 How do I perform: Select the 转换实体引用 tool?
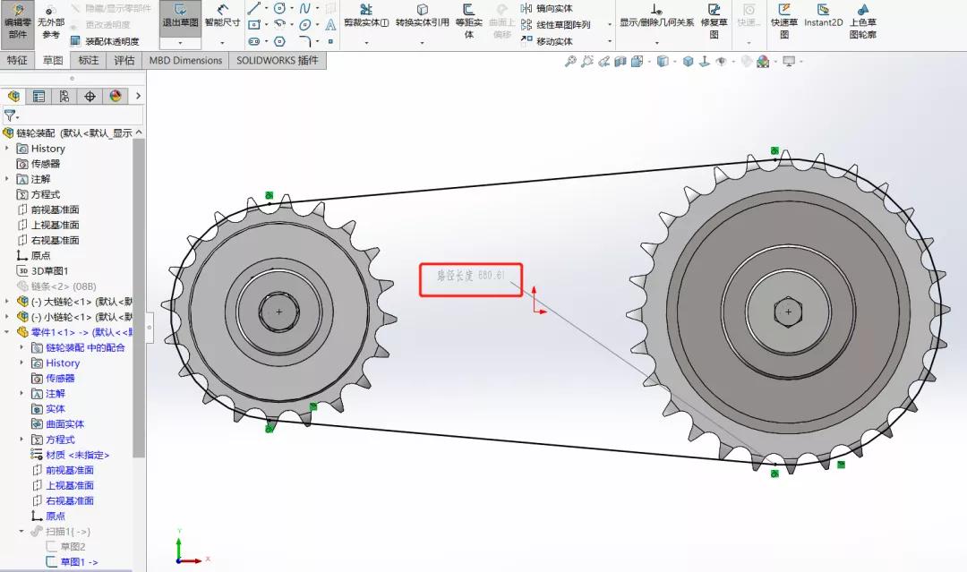pyautogui.click(x=422, y=20)
